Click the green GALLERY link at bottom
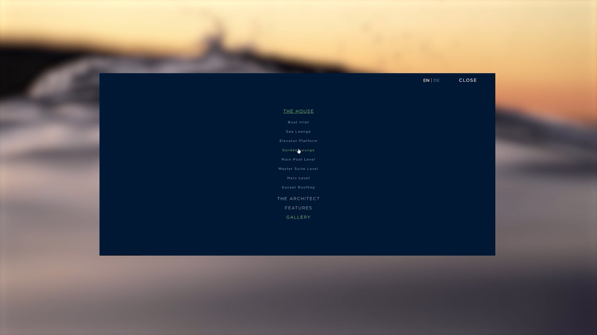The width and height of the screenshot is (597, 335). click(x=298, y=217)
